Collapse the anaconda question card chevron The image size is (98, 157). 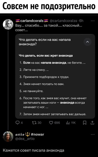click(88, 42)
